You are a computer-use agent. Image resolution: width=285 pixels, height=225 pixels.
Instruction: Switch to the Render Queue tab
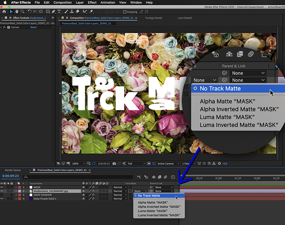coord(12,170)
